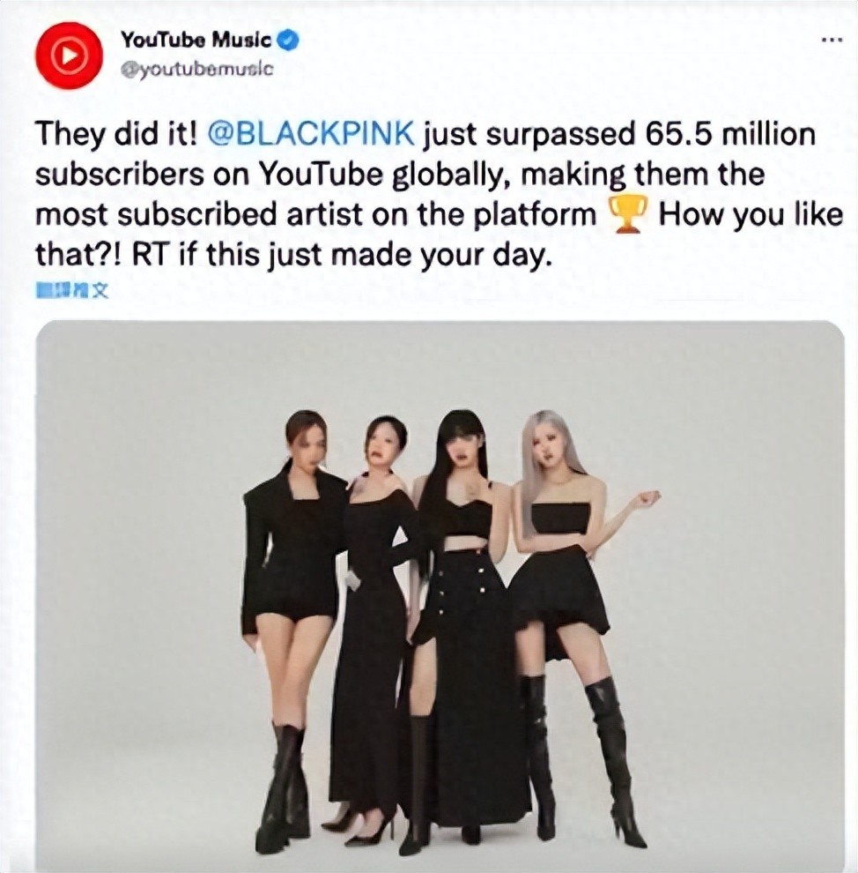858x873 pixels.
Task: Click the blue verified checkmark badge
Action: (x=289, y=40)
